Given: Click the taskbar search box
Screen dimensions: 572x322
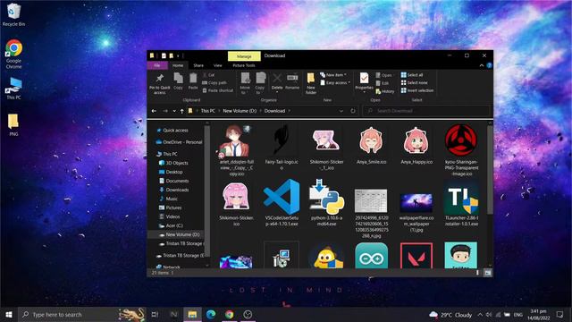Looking at the screenshot, I should point(82,314).
